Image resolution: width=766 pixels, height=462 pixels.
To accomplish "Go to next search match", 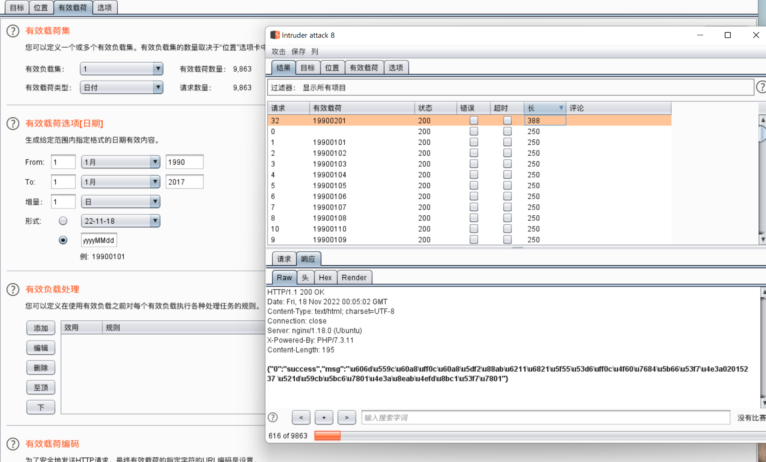I will pyautogui.click(x=347, y=418).
